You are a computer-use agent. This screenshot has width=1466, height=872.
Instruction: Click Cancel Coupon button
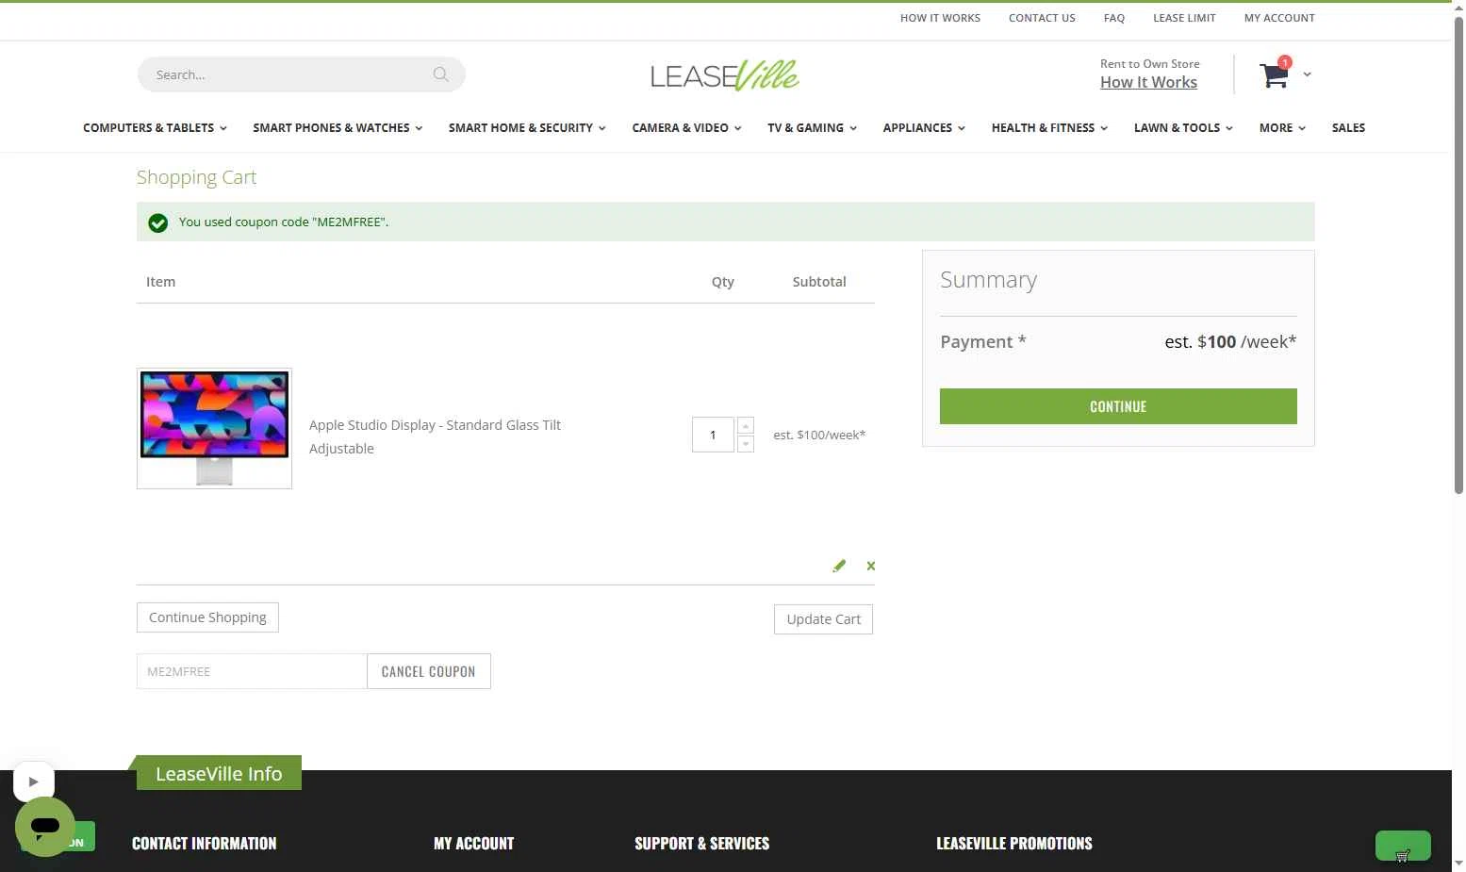click(x=428, y=671)
